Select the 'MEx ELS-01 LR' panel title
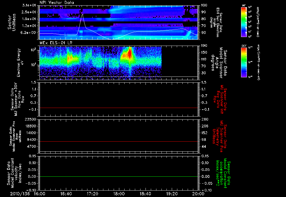 [x=56, y=43]
